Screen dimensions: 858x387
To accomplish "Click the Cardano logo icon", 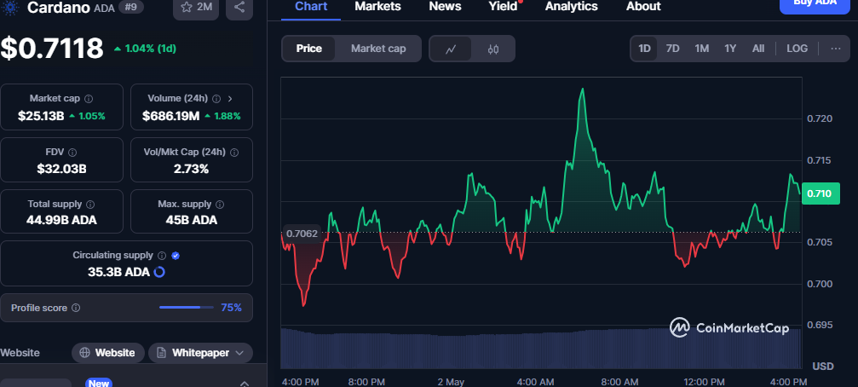I will pyautogui.click(x=10, y=8).
